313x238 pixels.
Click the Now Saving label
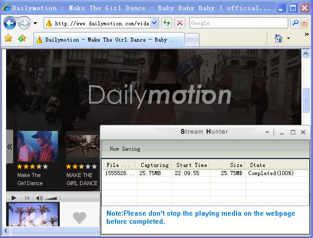125,149
